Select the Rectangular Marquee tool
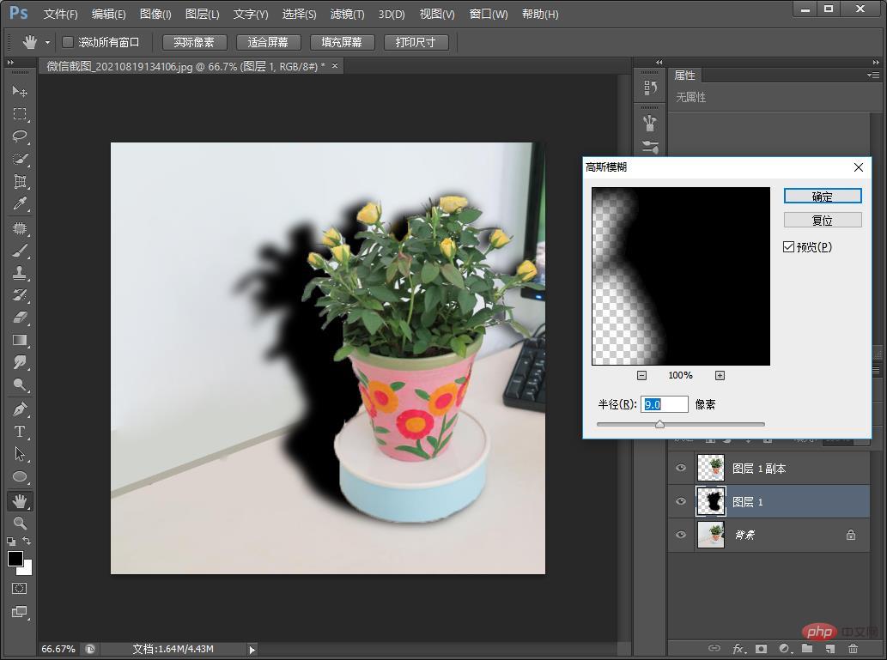Image resolution: width=887 pixels, height=660 pixels. pyautogui.click(x=20, y=113)
